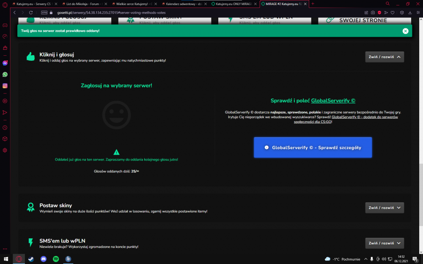Collapse the Kliknij i głosuj section
423x264 pixels.
385,57
